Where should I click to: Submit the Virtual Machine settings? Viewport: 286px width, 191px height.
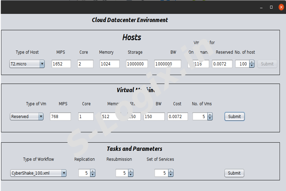pyautogui.click(x=235, y=117)
